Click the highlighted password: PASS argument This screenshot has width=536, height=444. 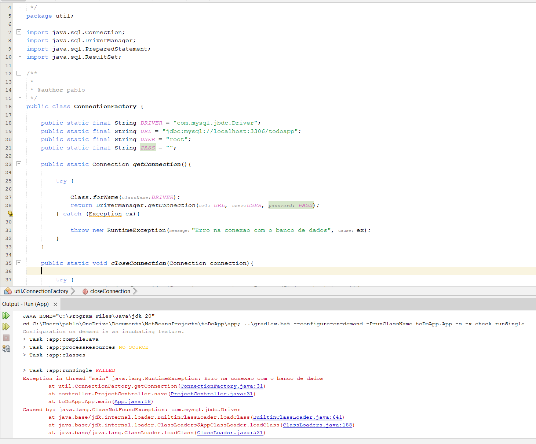[291, 206]
